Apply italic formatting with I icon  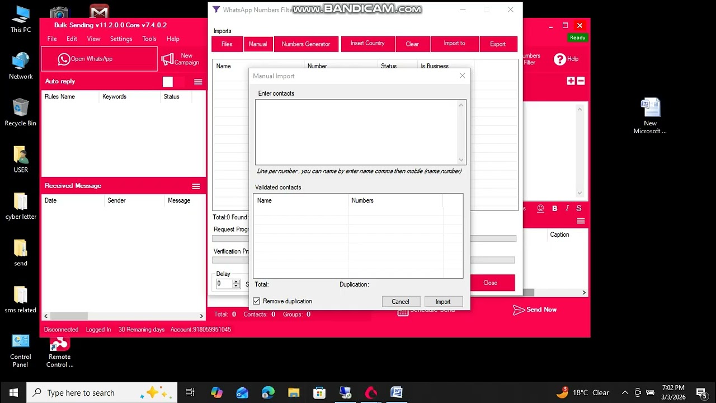pyautogui.click(x=567, y=208)
